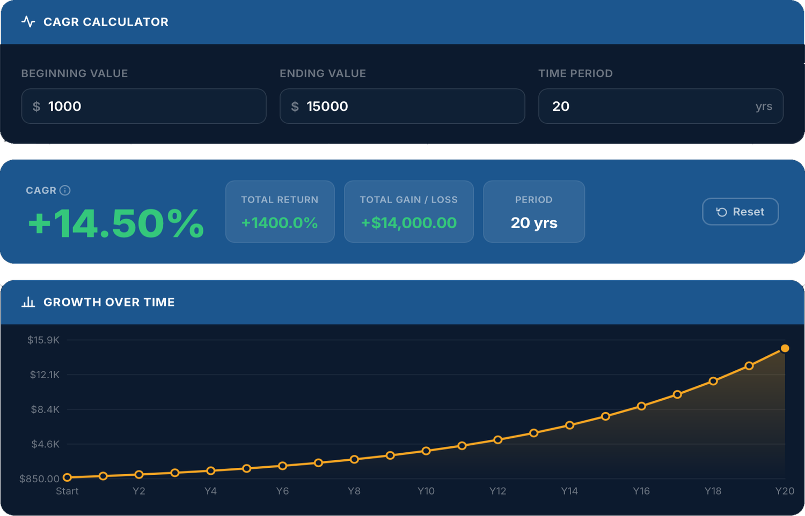Viewport: 805px width, 516px height.
Task: Click the Reset button
Action: tap(740, 212)
